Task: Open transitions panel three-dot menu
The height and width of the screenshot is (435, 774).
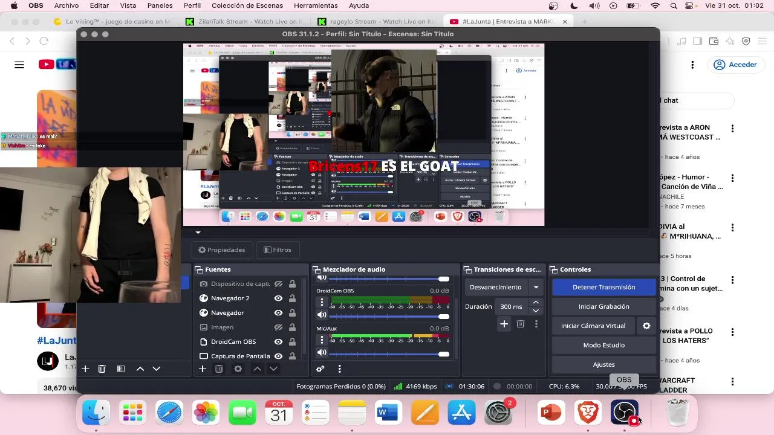Action: click(536, 324)
